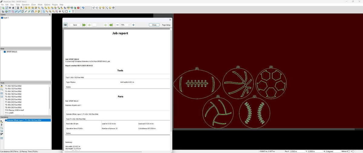Screen dimensions: 363x153
Task: Go to previous report page arrow
Action: click(90, 25)
